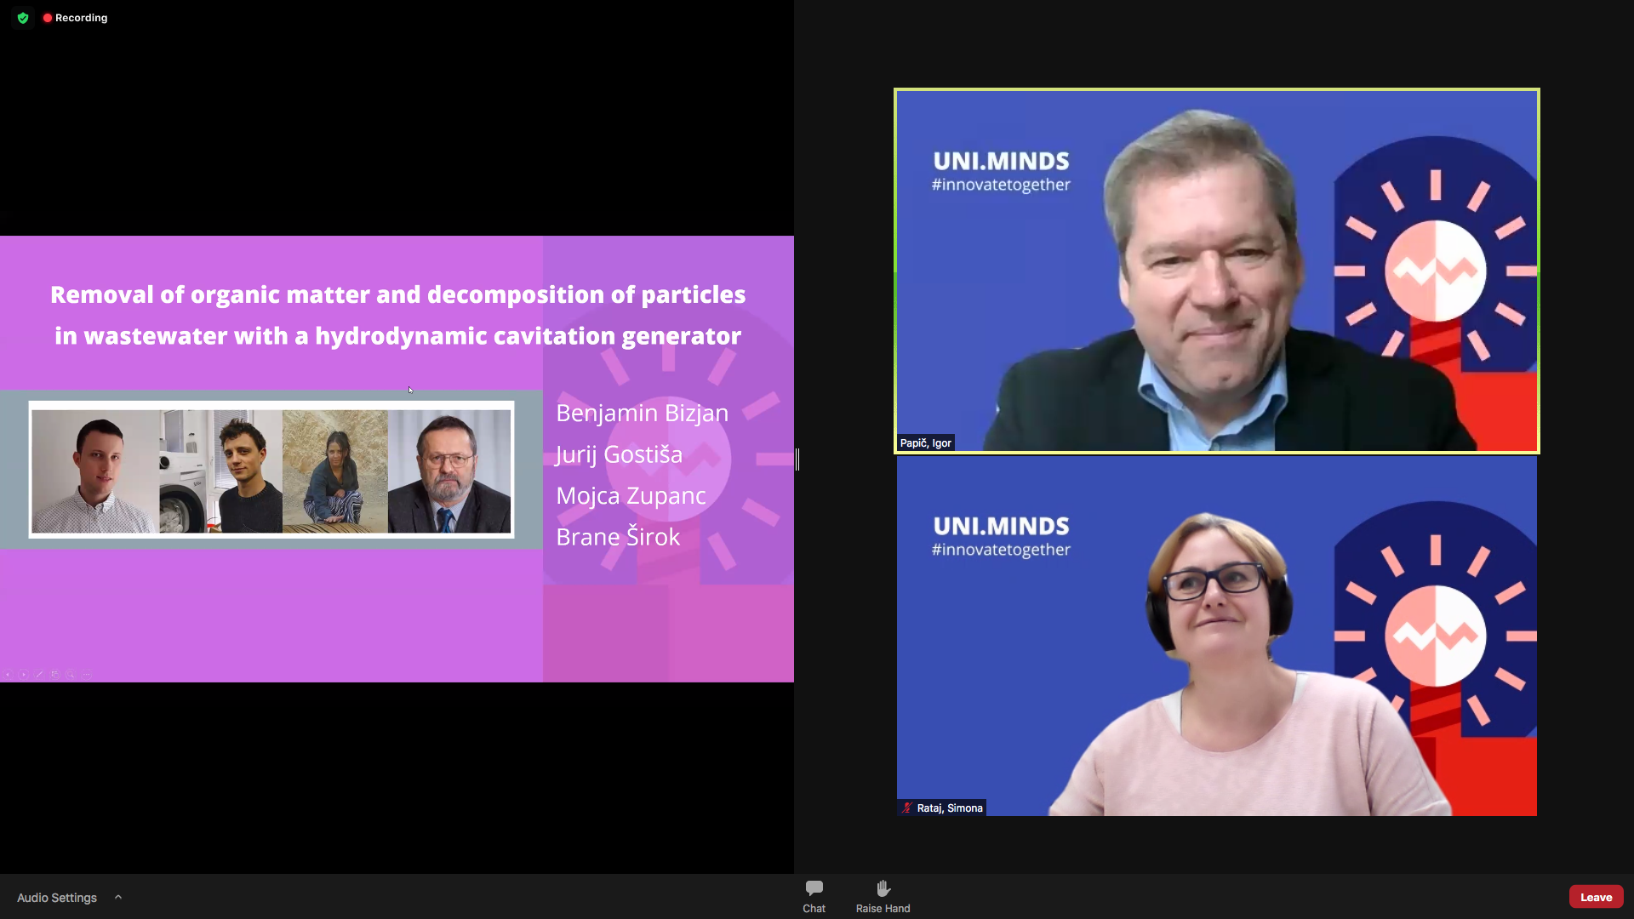Select Rataj, Simona video tile
Image resolution: width=1634 pixels, height=919 pixels.
(1216, 636)
